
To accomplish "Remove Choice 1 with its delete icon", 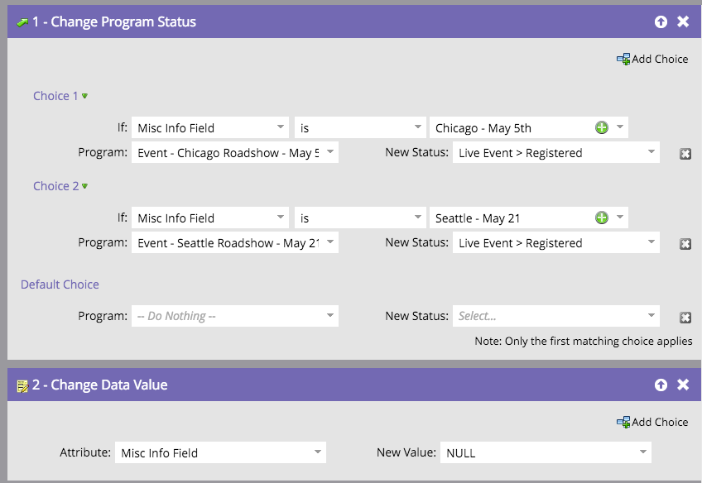I will tap(685, 153).
